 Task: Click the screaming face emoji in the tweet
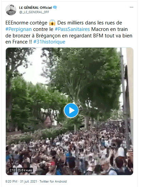tap(52, 23)
